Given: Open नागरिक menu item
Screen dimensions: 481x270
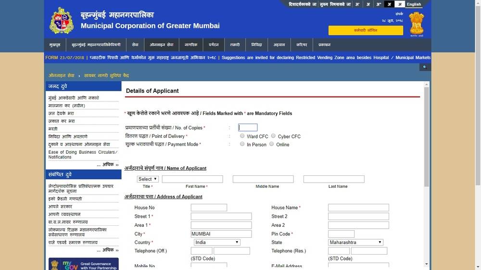Looking at the screenshot, I should click(191, 45).
